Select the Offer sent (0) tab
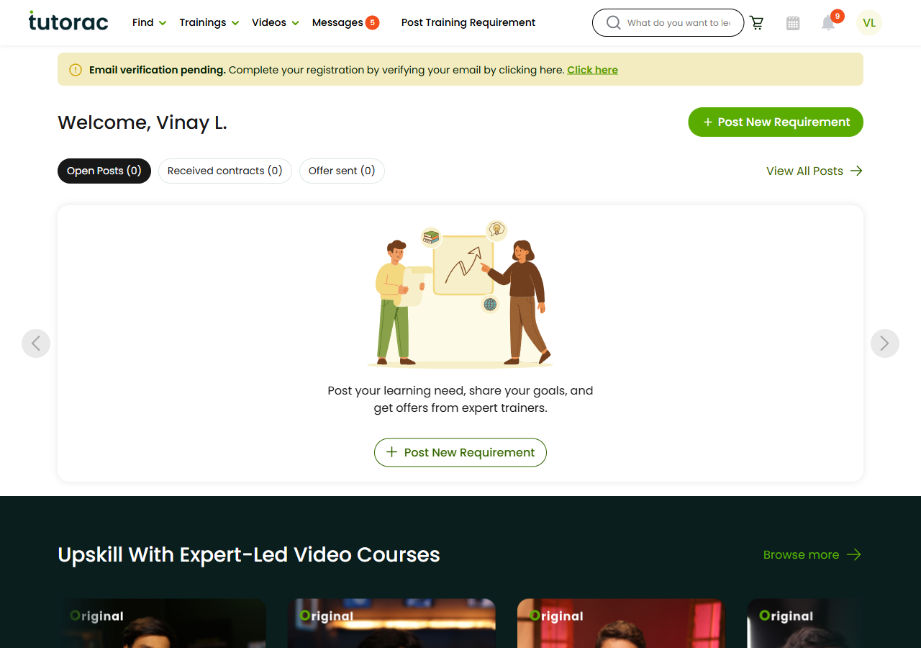The width and height of the screenshot is (921, 648). (x=342, y=171)
